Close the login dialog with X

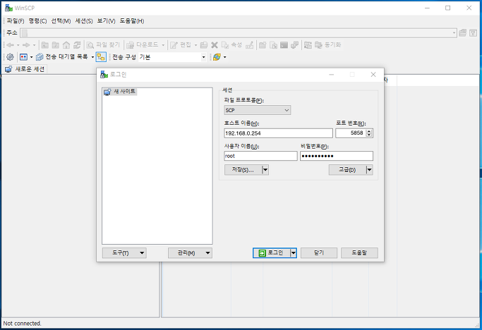(373, 75)
